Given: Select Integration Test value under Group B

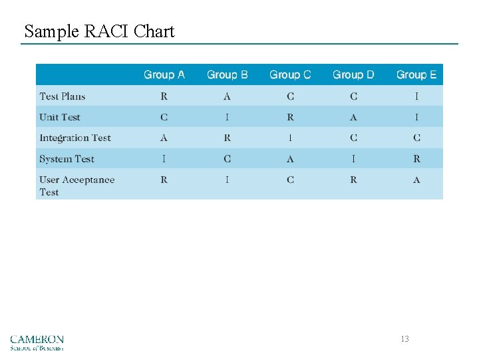Looking at the screenshot, I should pos(227,138).
